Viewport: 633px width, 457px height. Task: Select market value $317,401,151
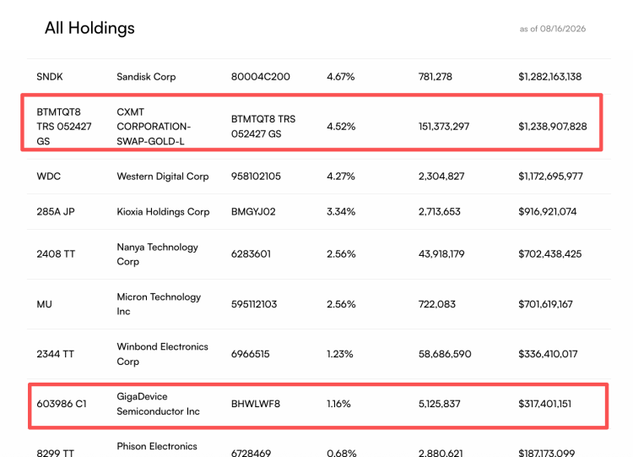(544, 404)
